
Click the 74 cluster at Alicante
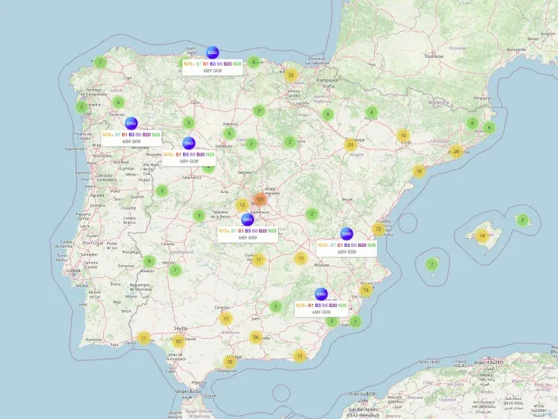coord(366,290)
